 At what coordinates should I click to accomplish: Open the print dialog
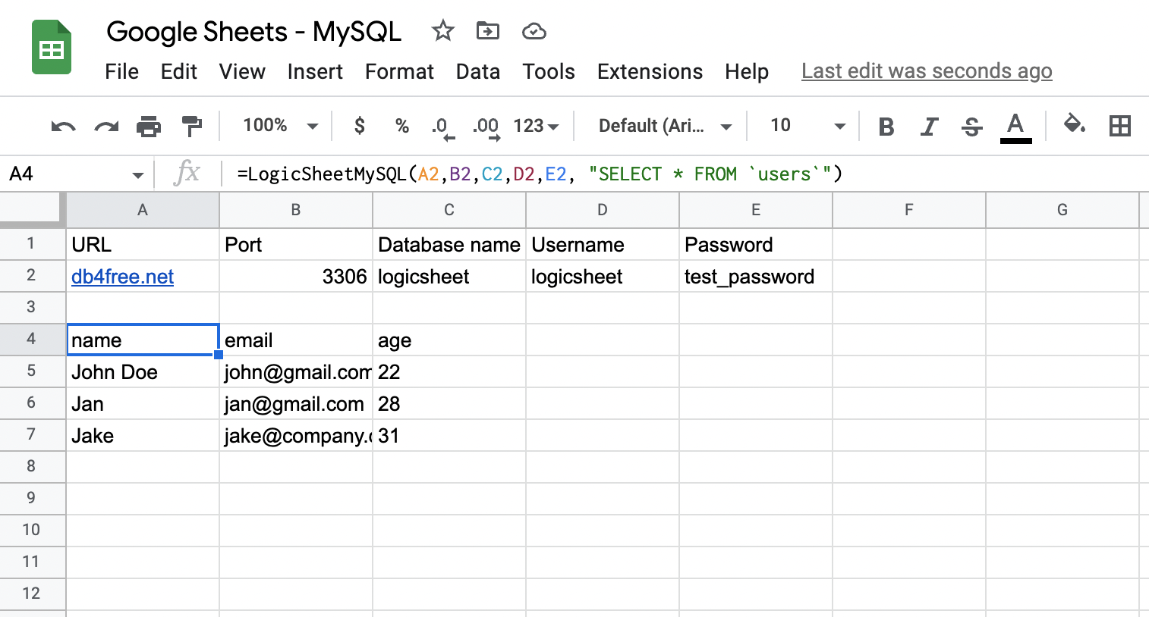click(149, 126)
